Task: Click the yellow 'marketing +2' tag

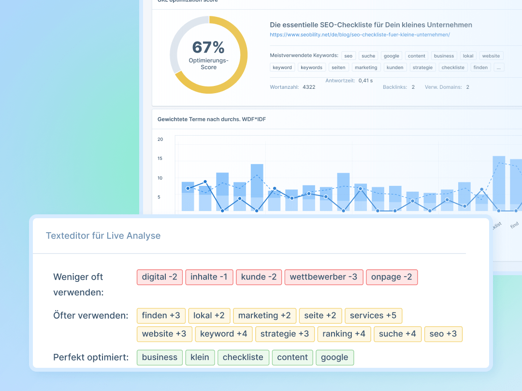Action: click(x=265, y=316)
